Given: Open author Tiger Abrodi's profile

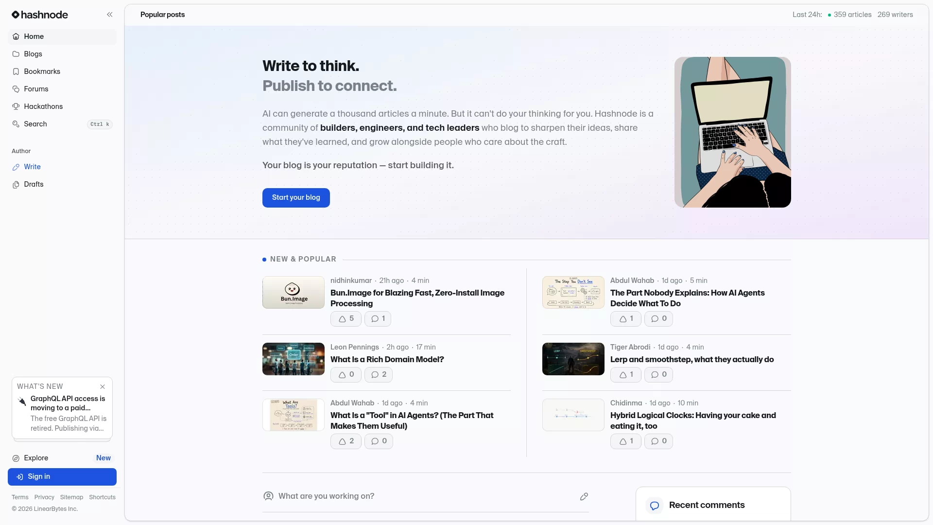Looking at the screenshot, I should click(630, 347).
